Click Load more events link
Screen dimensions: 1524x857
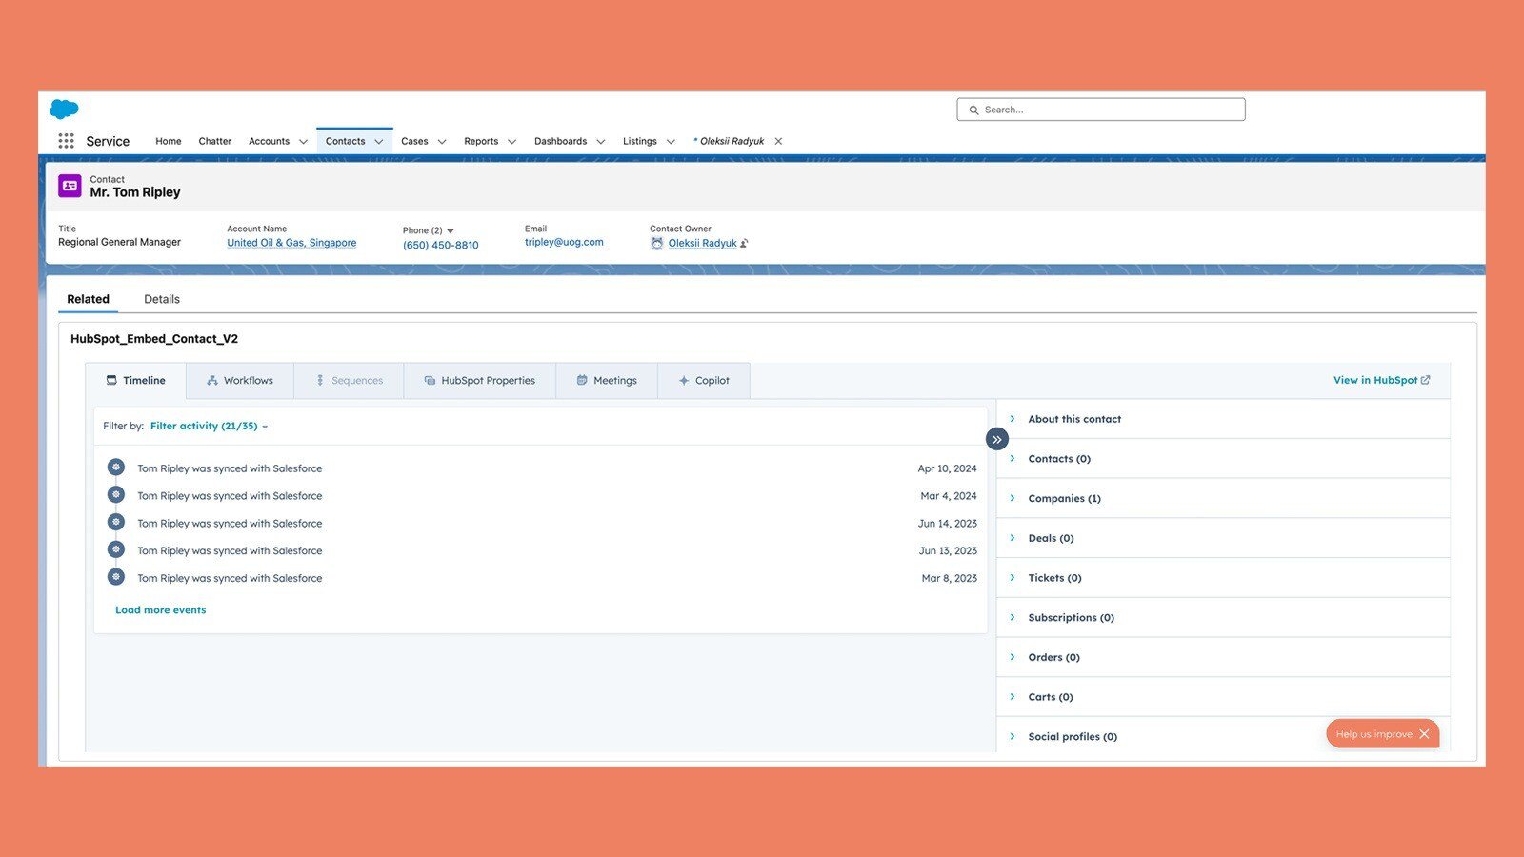(x=160, y=610)
